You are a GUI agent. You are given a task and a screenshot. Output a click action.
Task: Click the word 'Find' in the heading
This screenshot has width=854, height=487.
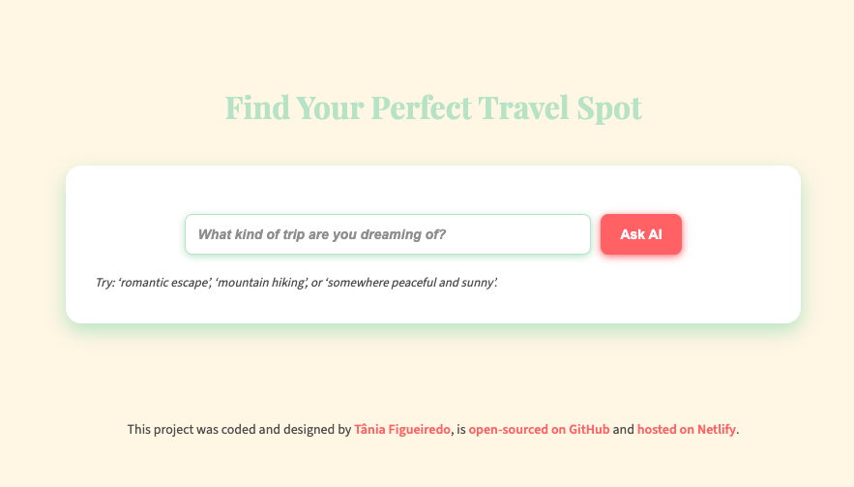tap(257, 107)
